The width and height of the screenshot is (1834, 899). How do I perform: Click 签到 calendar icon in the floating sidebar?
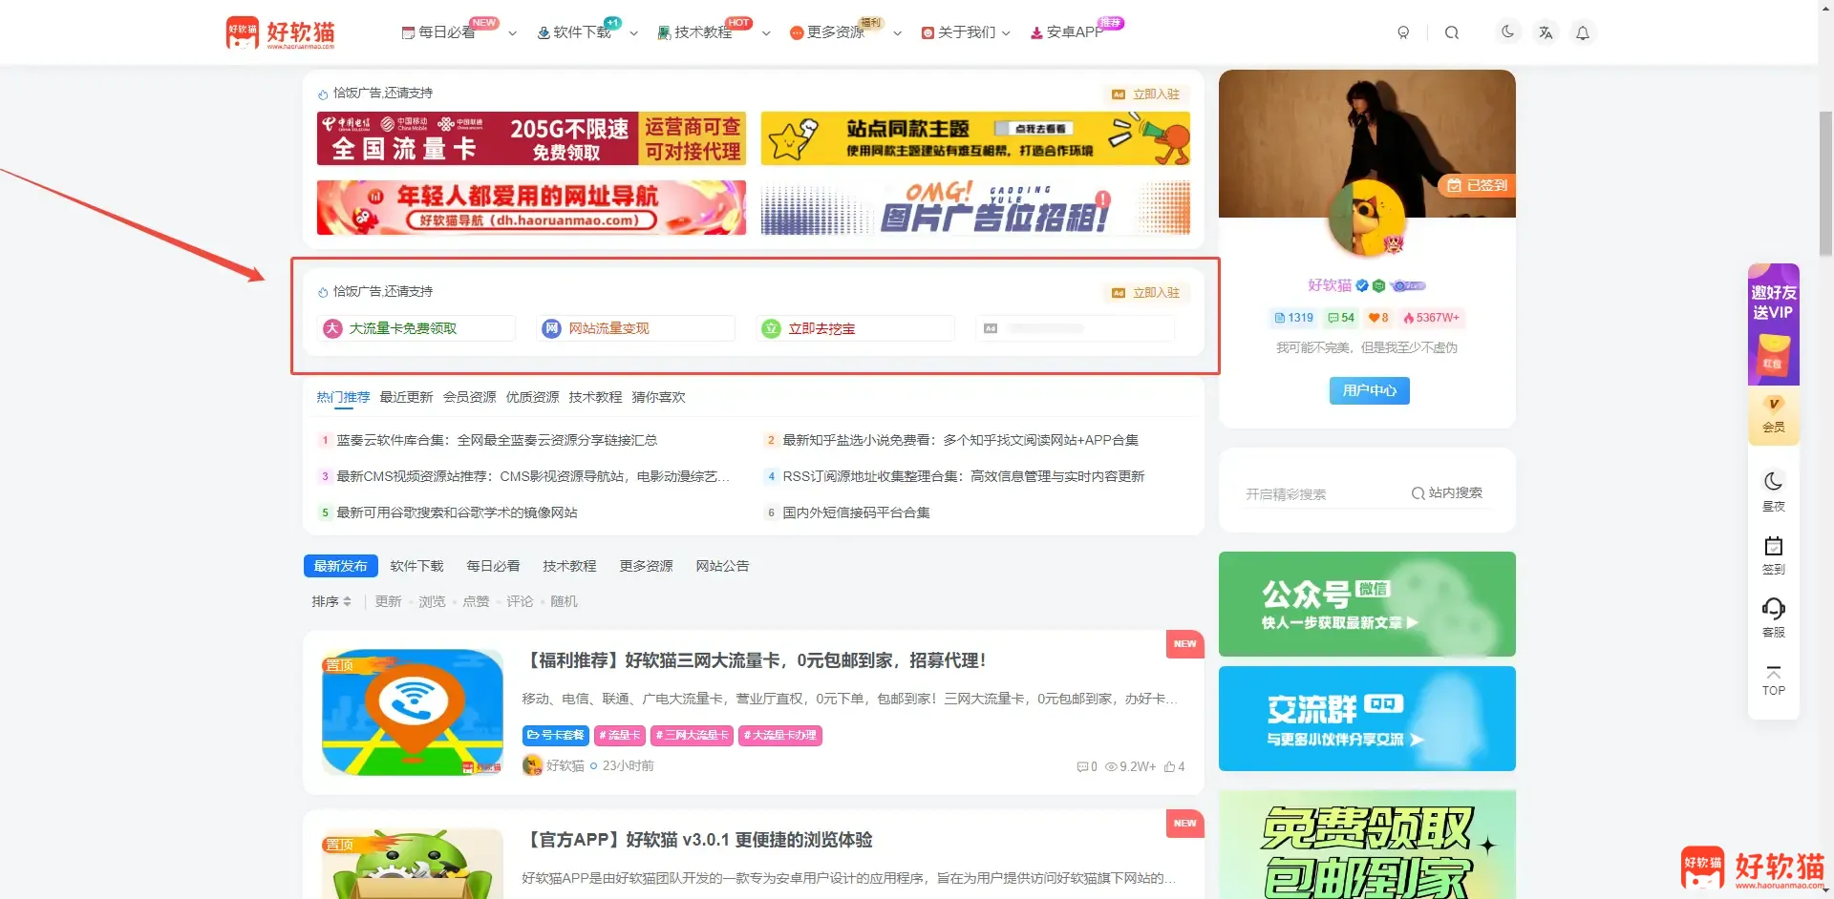pyautogui.click(x=1774, y=554)
